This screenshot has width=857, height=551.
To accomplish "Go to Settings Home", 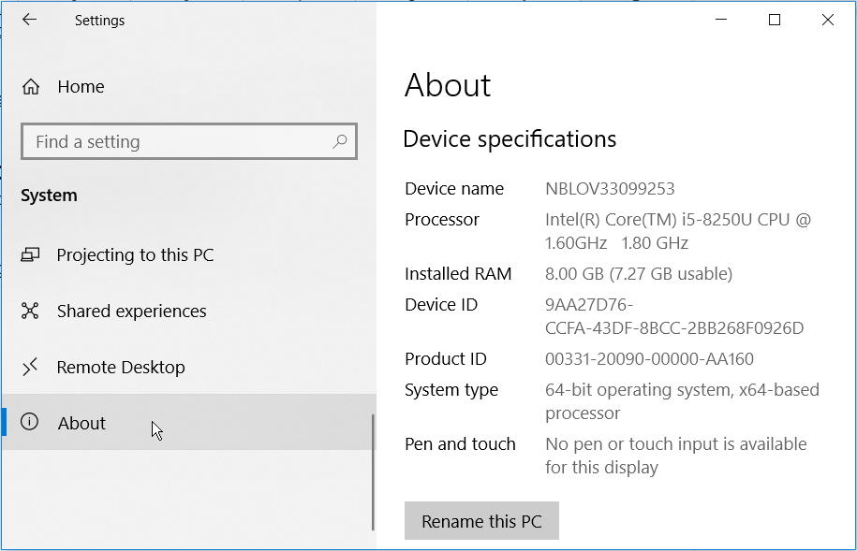I will tap(81, 87).
